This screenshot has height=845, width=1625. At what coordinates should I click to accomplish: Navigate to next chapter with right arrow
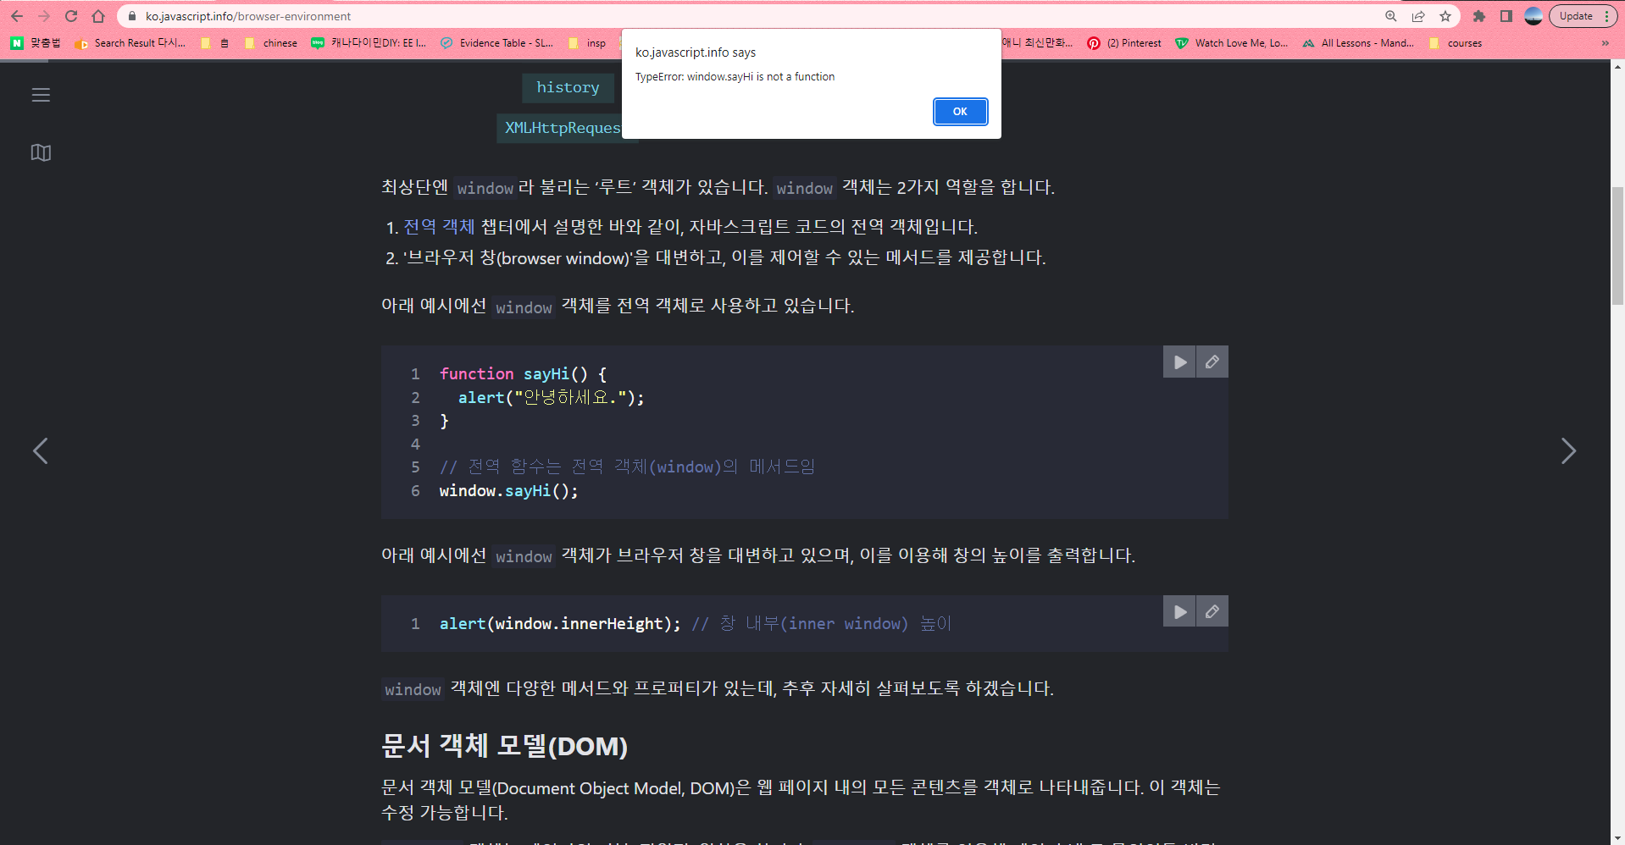tap(1568, 451)
